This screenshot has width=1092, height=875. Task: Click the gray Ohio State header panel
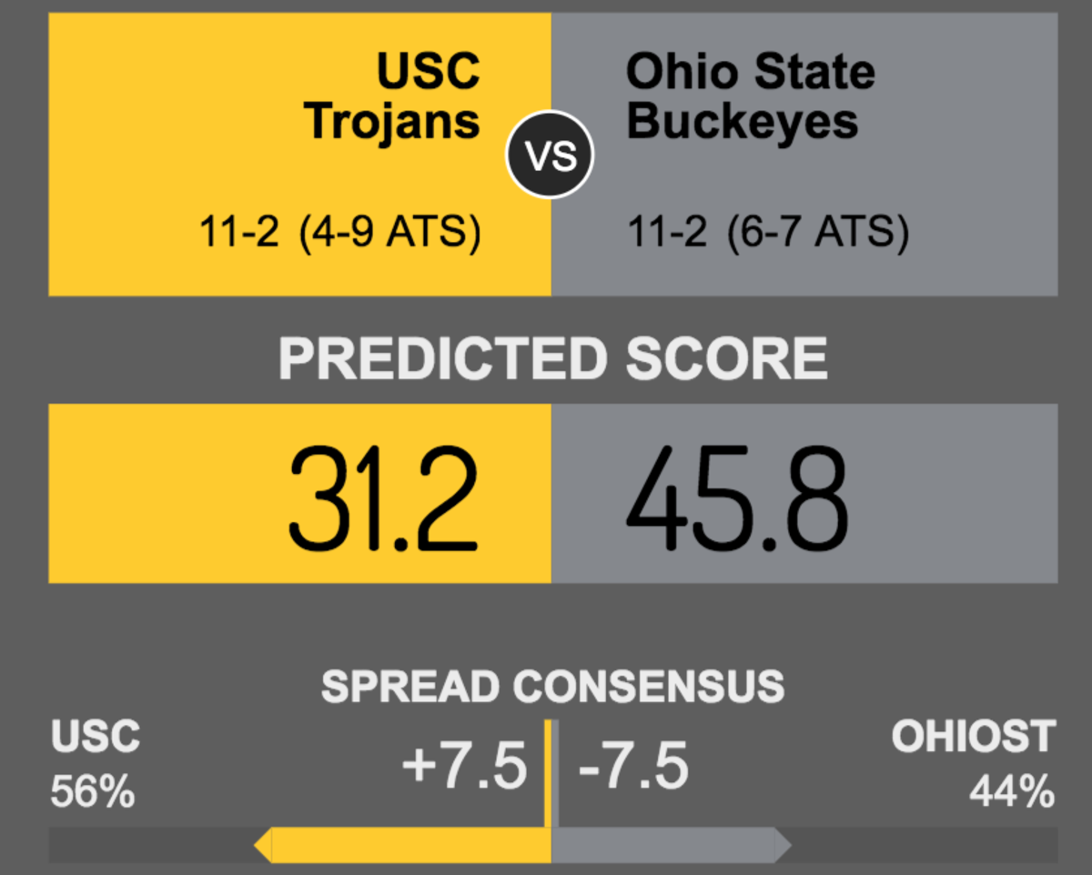pyautogui.click(x=804, y=154)
